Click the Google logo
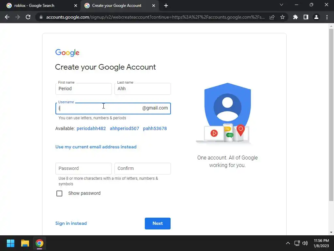334x251 pixels. (x=67, y=53)
